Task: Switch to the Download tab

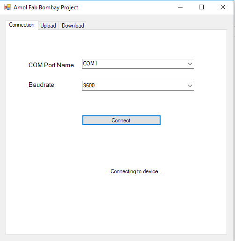Action: pyautogui.click(x=73, y=26)
